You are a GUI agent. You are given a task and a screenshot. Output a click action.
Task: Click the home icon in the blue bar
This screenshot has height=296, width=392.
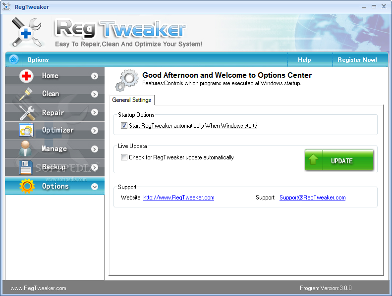[x=13, y=59]
